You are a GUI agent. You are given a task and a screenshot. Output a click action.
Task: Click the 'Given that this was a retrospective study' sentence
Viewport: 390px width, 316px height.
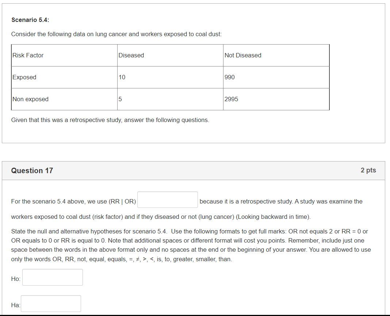(x=110, y=120)
